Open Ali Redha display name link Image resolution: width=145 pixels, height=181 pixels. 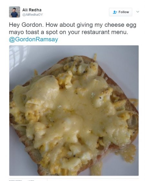[32, 10]
